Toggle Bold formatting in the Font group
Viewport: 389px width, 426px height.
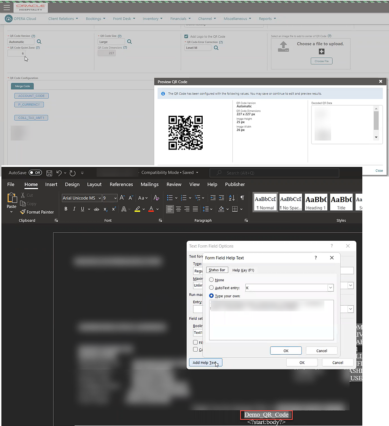tap(65, 209)
